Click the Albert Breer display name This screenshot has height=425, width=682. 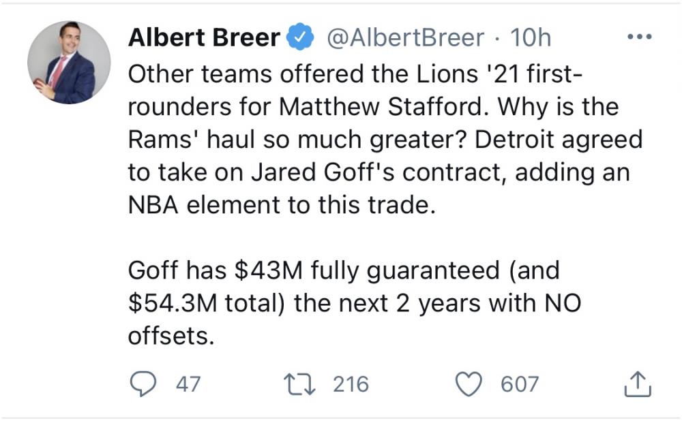click(x=203, y=38)
